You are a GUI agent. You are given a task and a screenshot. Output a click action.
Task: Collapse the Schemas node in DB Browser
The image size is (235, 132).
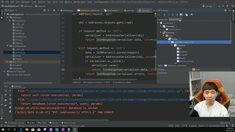point(161,33)
